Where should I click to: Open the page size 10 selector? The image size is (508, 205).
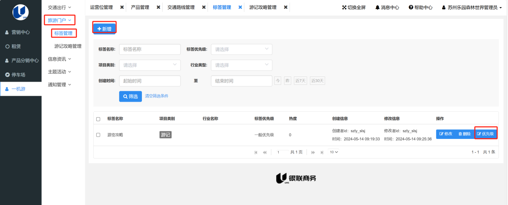334,152
